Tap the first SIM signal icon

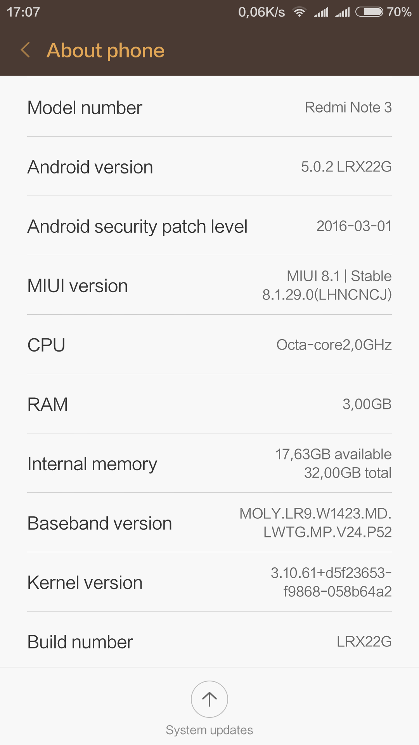[x=321, y=12]
